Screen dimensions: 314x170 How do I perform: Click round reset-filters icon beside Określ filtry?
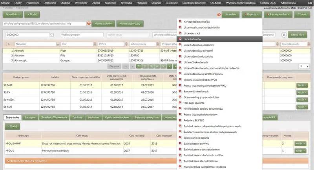[x=284, y=35]
